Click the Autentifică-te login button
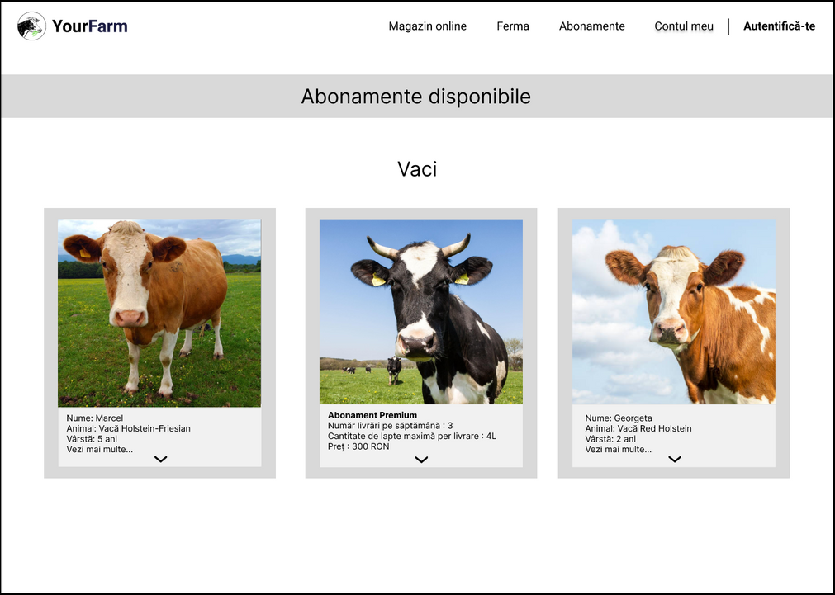Viewport: 835px width, 595px height. point(779,26)
